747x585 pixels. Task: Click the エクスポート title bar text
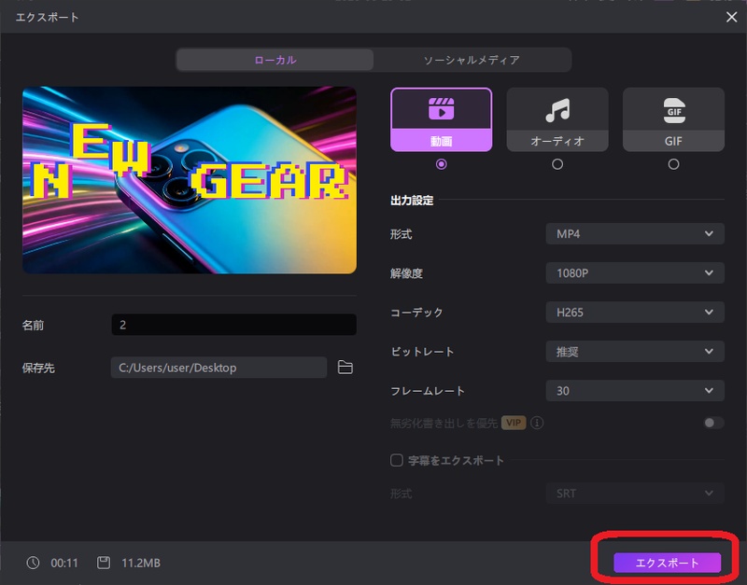click(48, 17)
